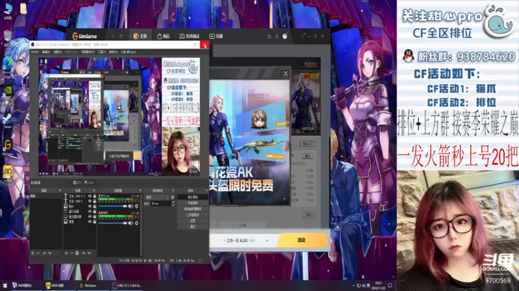Screen dimensions: 519x291
Task: Open the Windows Start menu
Action: click(5, 285)
